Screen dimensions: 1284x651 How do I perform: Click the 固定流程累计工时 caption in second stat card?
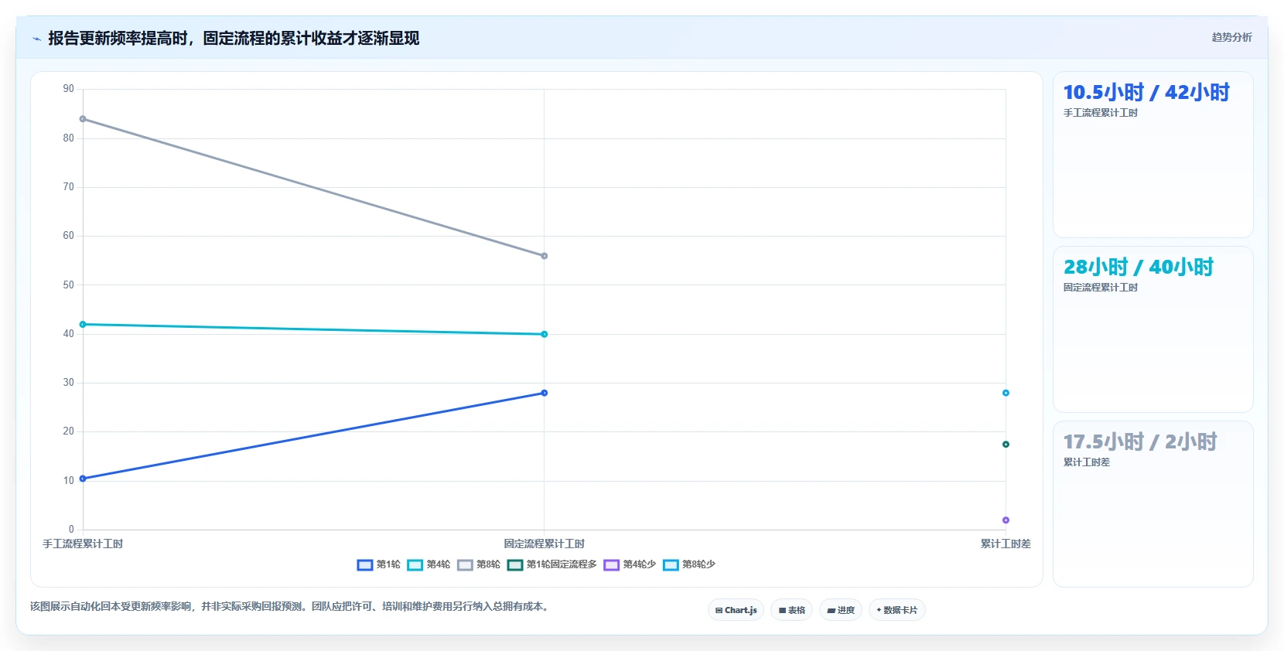(1101, 288)
